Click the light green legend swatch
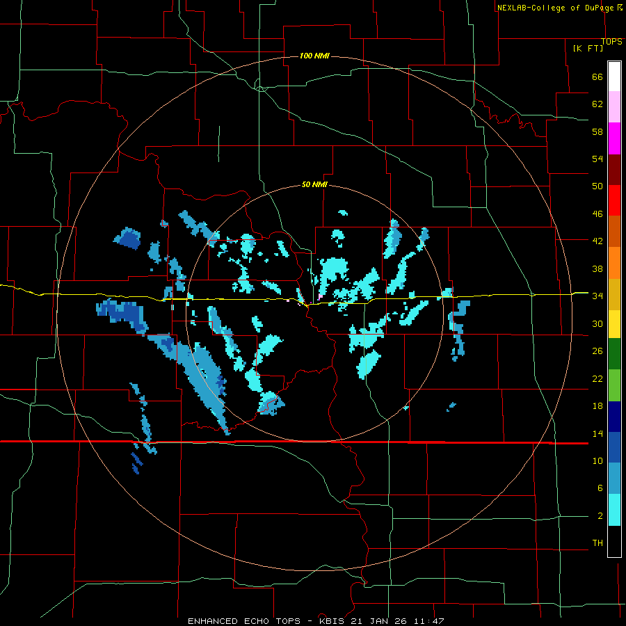 pyautogui.click(x=614, y=385)
